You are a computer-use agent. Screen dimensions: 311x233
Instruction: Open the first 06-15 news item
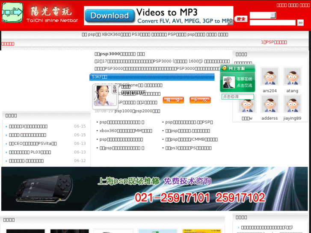point(28,127)
